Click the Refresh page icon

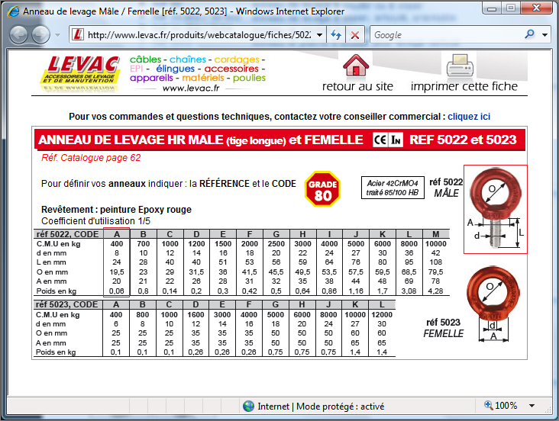pyautogui.click(x=336, y=35)
